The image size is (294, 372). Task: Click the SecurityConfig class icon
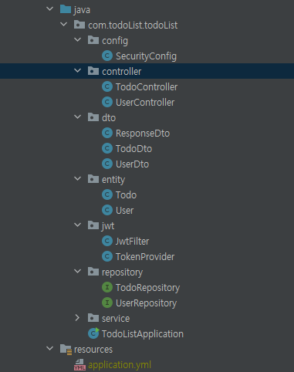(107, 56)
